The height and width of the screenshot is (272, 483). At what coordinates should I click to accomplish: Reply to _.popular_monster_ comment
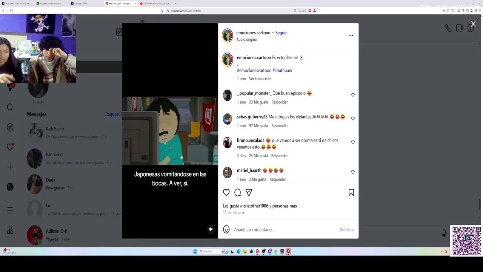pos(280,102)
